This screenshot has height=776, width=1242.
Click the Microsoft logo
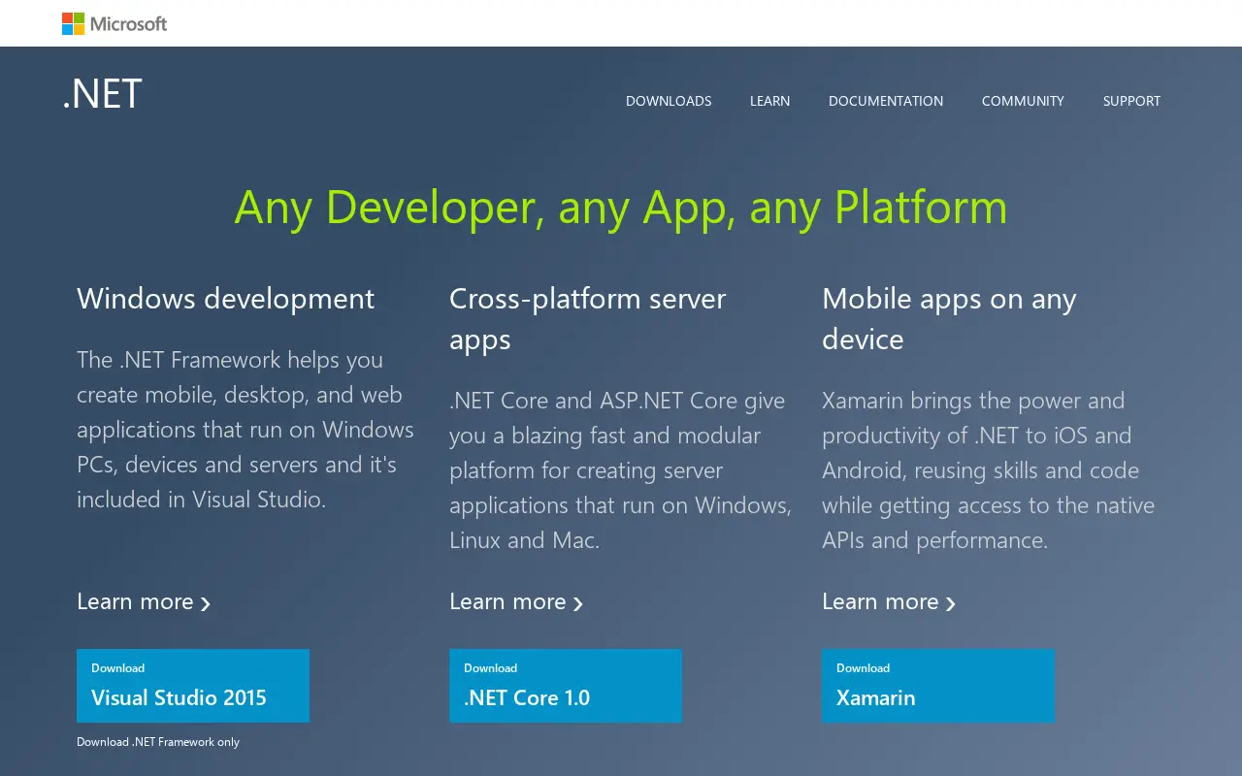pyautogui.click(x=114, y=23)
